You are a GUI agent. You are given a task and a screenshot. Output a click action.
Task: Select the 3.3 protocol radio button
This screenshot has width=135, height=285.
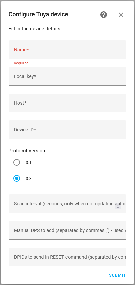coord(17,178)
